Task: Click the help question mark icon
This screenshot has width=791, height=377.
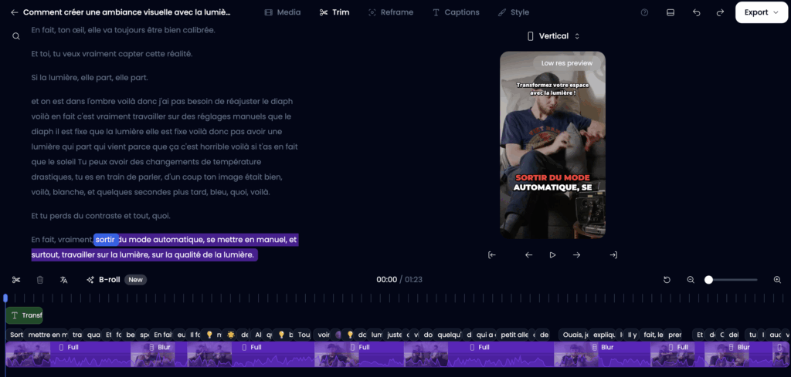Action: point(645,12)
